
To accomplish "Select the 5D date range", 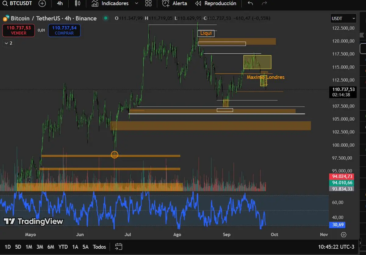I will [18, 247].
